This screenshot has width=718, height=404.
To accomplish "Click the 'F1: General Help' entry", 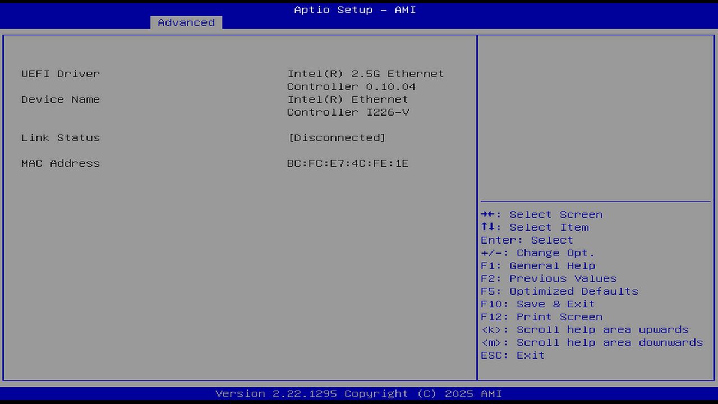I will click(x=538, y=266).
